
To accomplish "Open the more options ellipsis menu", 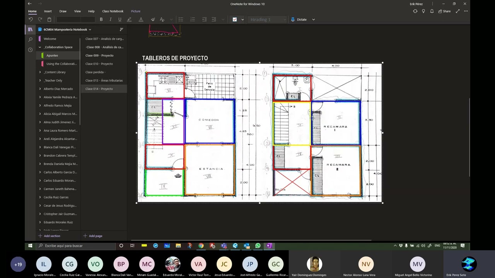I will click(466, 11).
